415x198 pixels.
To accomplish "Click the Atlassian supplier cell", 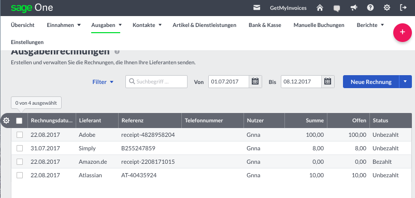I will [90, 175].
